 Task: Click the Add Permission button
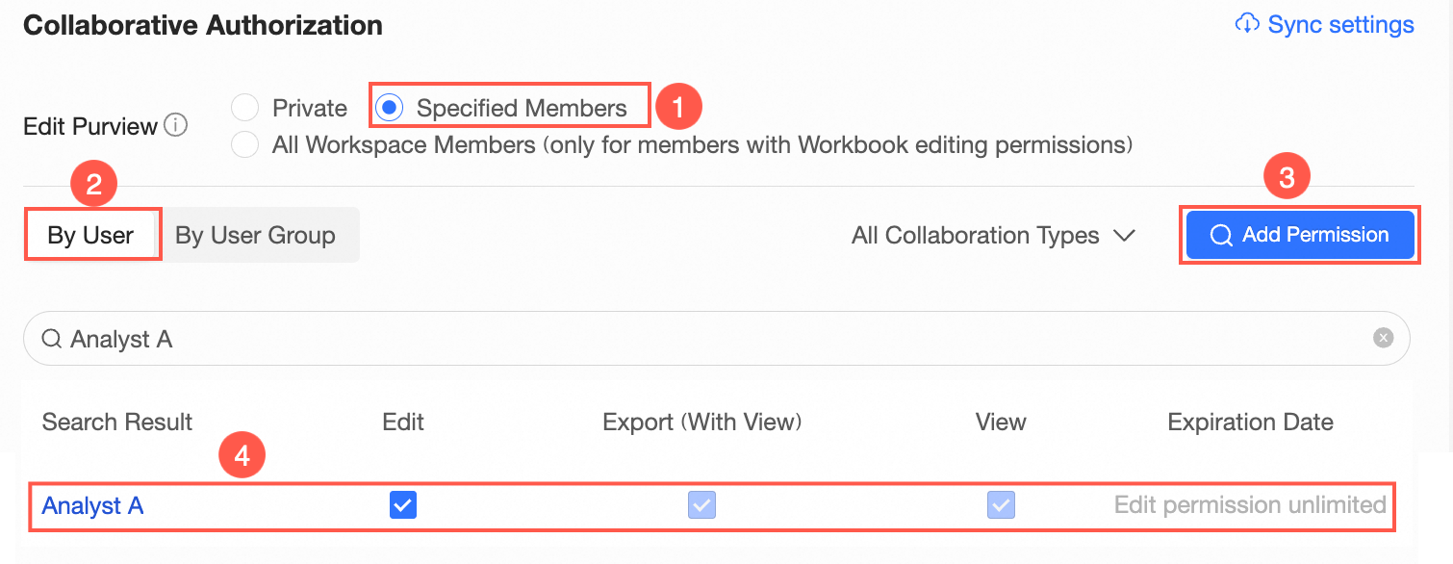tap(1300, 235)
